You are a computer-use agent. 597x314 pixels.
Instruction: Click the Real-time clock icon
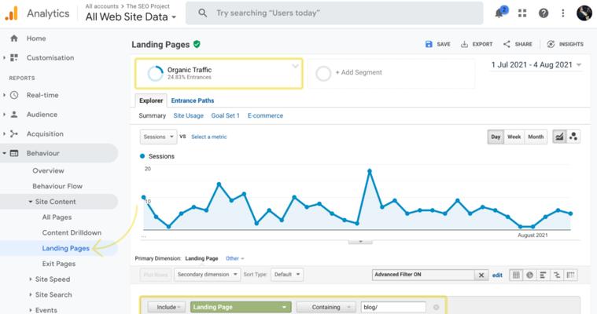pyautogui.click(x=14, y=95)
